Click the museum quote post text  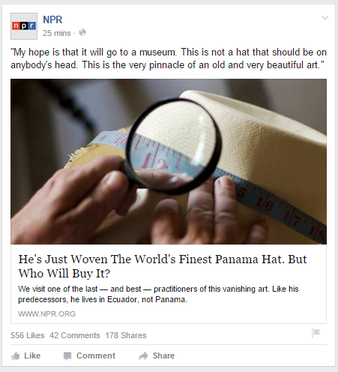point(169,58)
